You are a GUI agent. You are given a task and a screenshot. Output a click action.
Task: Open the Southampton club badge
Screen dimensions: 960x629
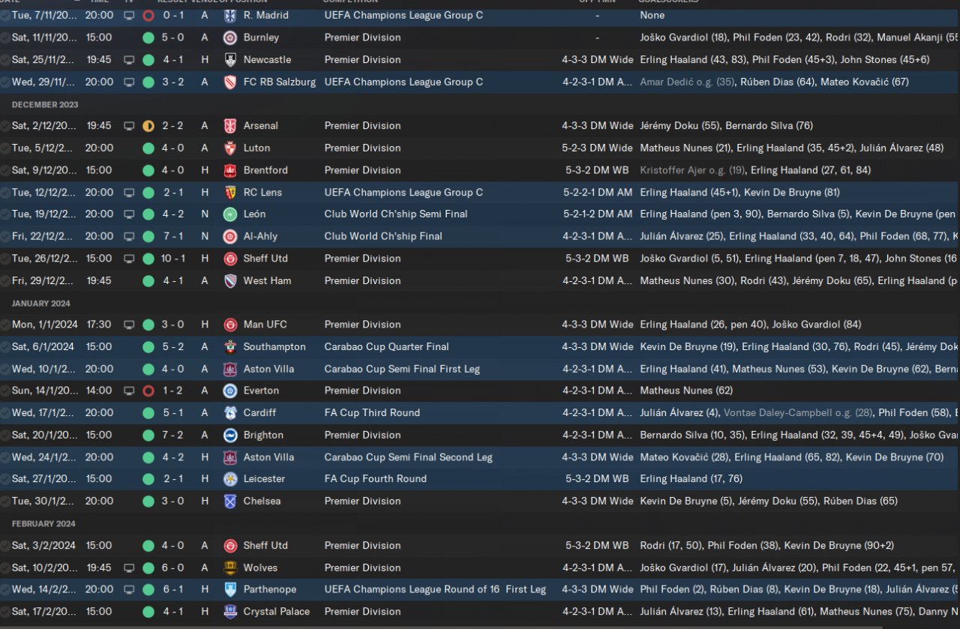pyautogui.click(x=230, y=347)
